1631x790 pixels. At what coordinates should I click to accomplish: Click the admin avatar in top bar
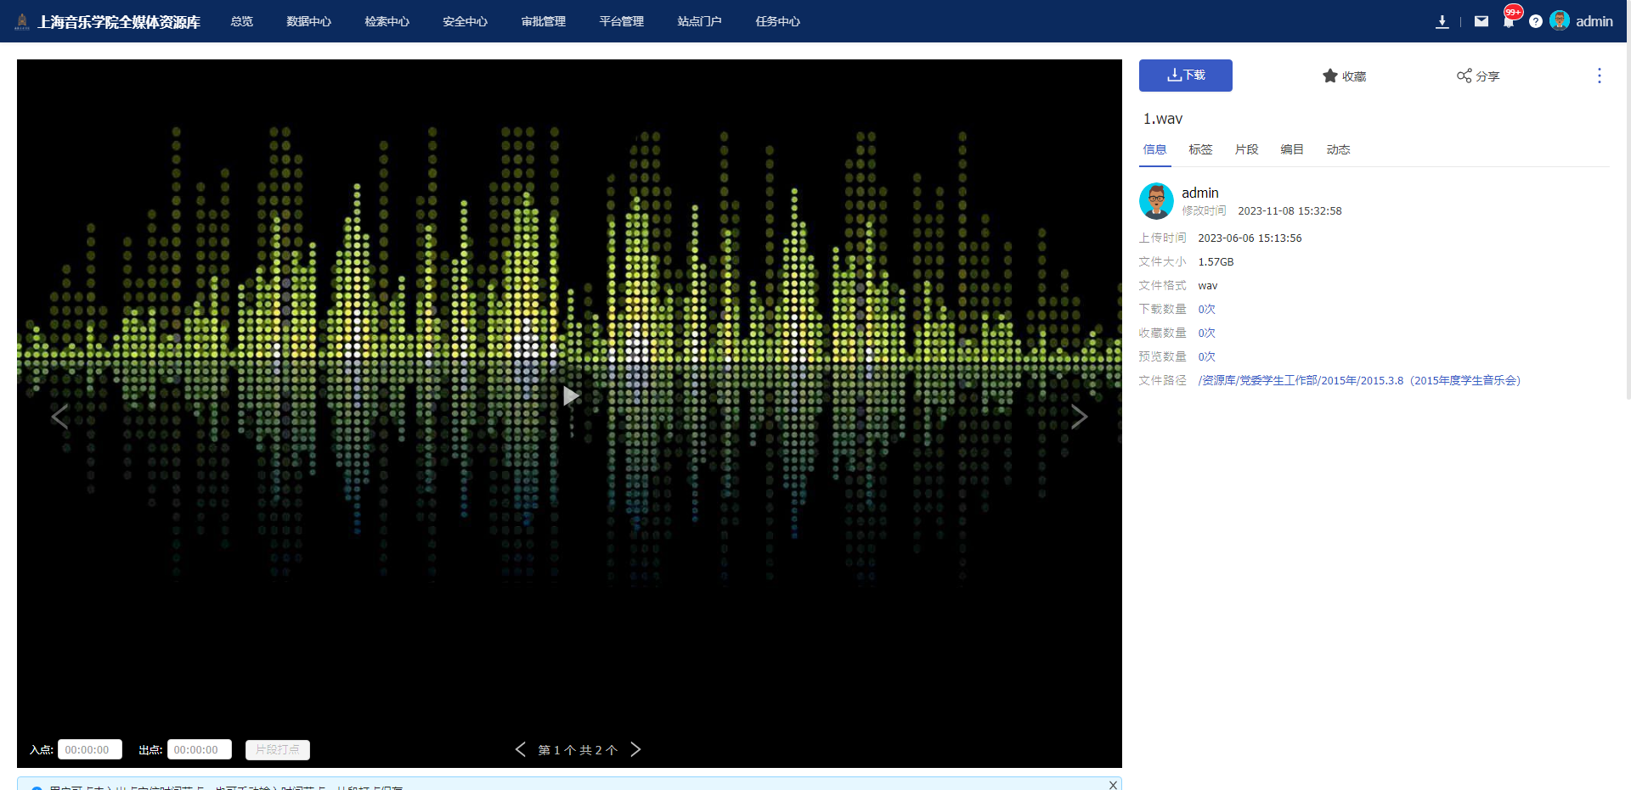pos(1559,20)
